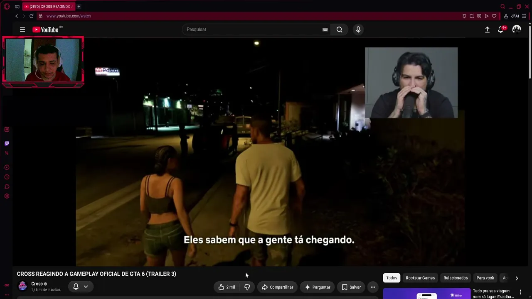Select the Relacionados filter chip
The image size is (532, 299).
pyautogui.click(x=456, y=278)
